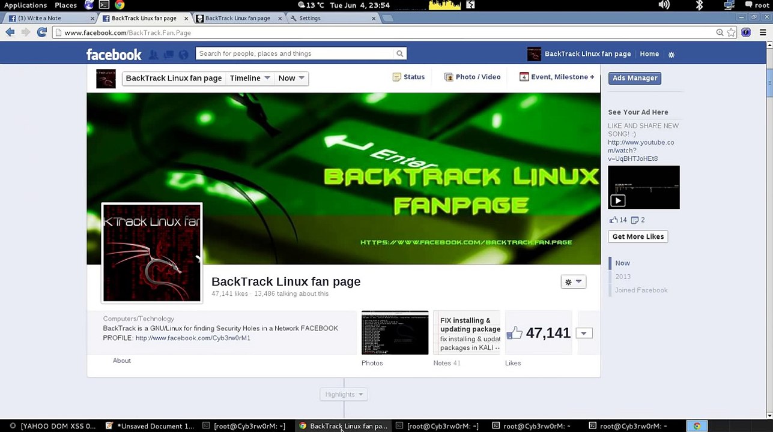Click the Facebook search box
Screen dimensions: 773x432
294,53
